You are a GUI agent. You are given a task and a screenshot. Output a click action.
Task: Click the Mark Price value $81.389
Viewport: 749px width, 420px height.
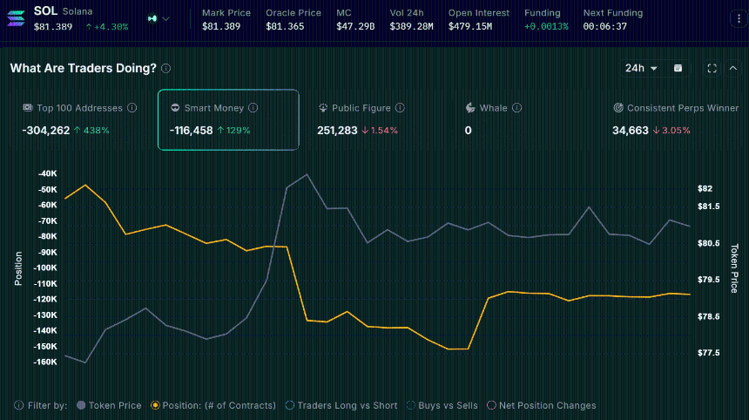tap(221, 27)
